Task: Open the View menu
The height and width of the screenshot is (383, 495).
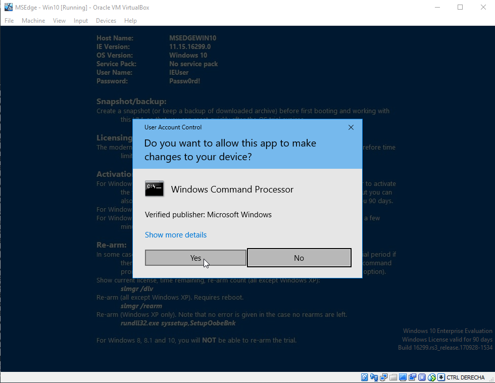Action: tap(59, 21)
